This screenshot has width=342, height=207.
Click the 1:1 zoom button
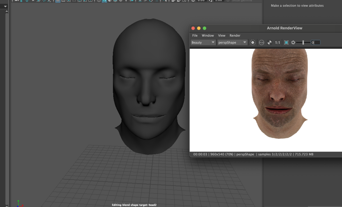point(278,42)
